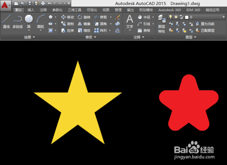Switch to the 插入 ribbon tab
Image resolution: width=227 pixels, height=165 pixels.
(31, 10)
